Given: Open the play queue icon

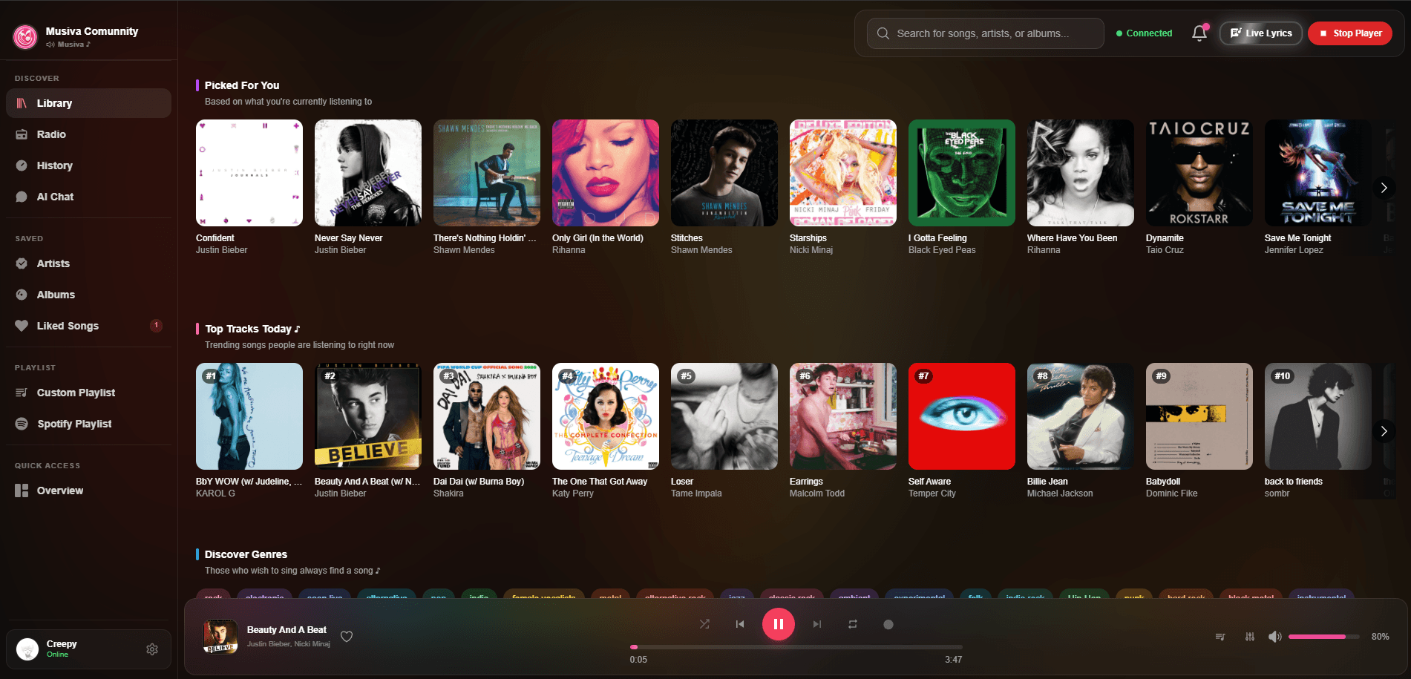Looking at the screenshot, I should 1220,637.
